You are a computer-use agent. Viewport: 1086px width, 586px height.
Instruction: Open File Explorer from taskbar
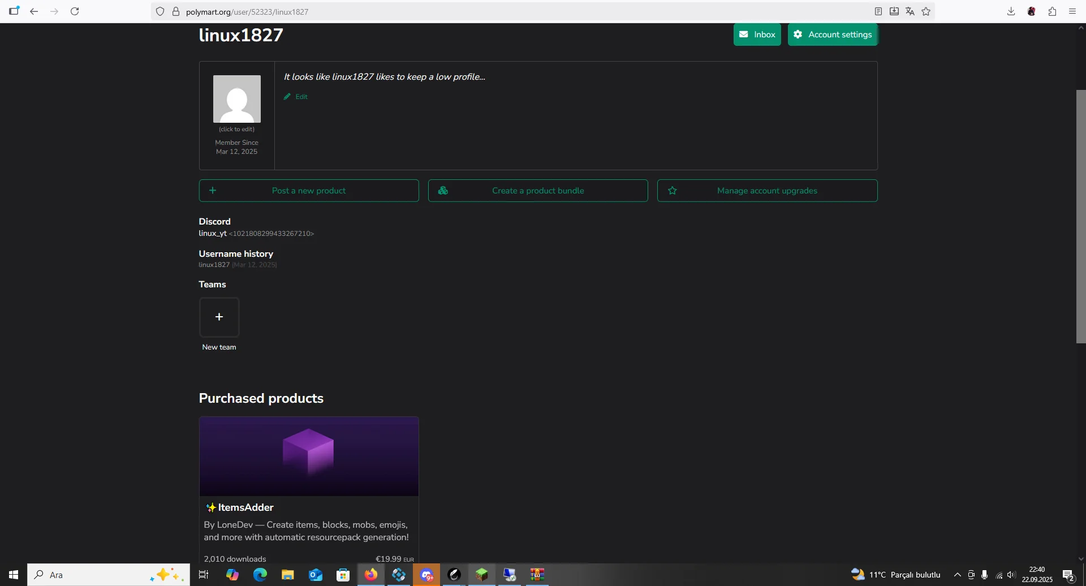288,575
